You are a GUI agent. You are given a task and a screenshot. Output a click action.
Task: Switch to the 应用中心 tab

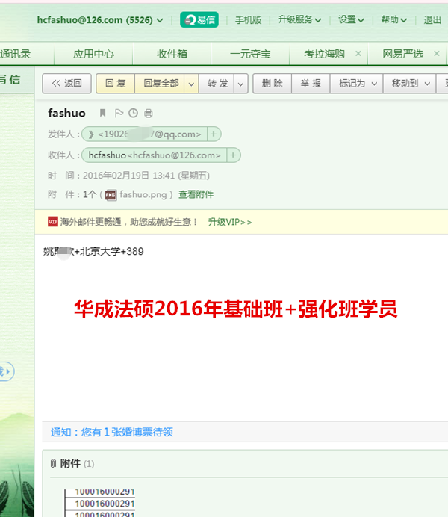(x=93, y=54)
